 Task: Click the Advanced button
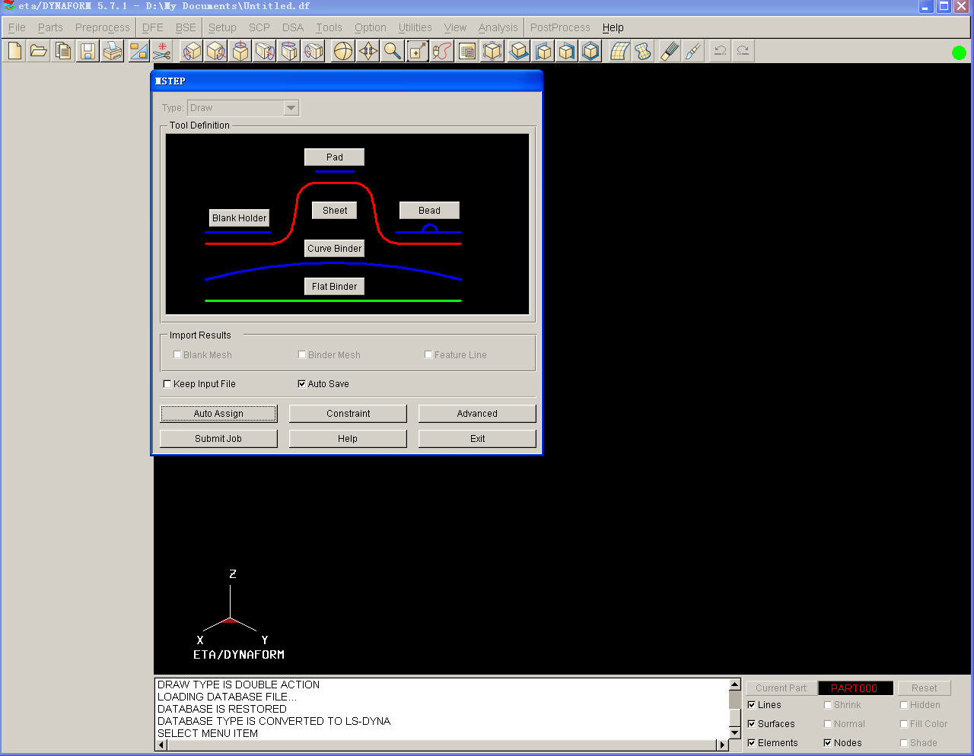[x=477, y=414]
